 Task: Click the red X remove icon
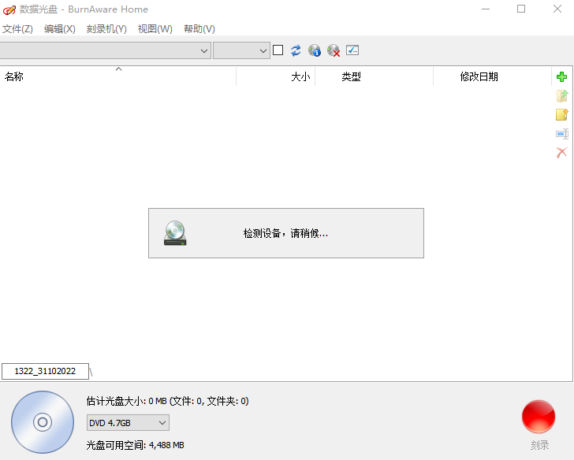(x=561, y=153)
